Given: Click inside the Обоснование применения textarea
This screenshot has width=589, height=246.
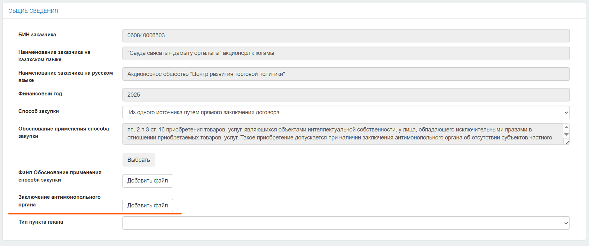Looking at the screenshot, I should coord(343,134).
